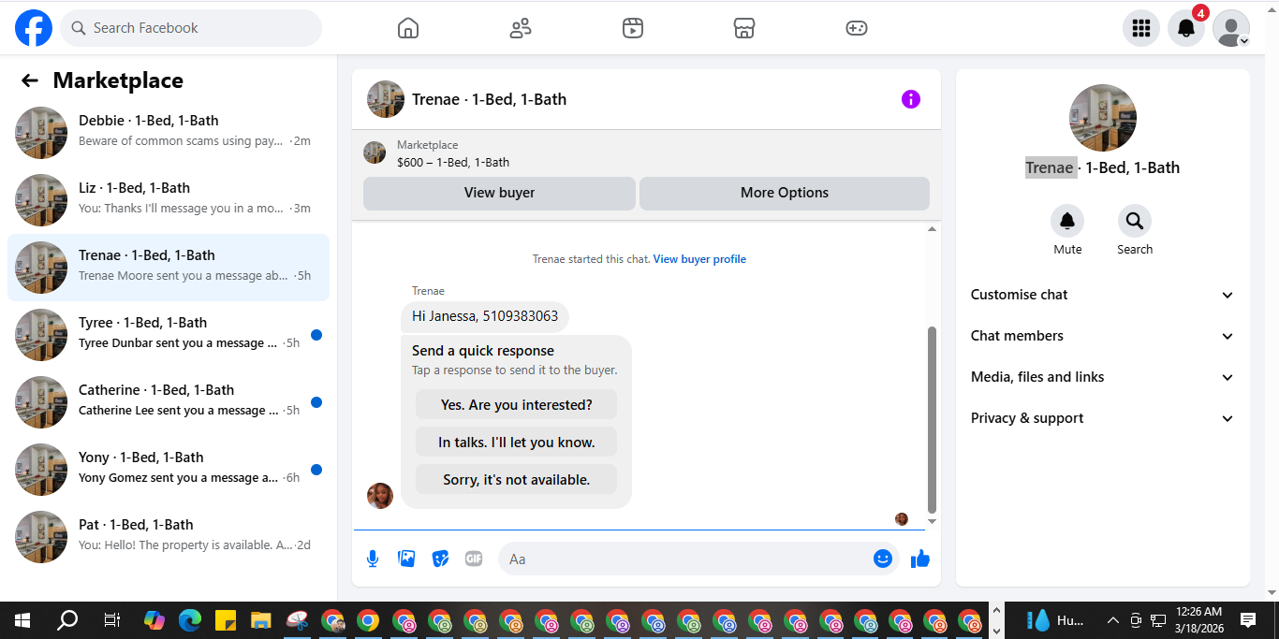Screen dimensions: 1279x639
Task: Open Microsoft Edge from the taskbar
Action: pyautogui.click(x=190, y=620)
